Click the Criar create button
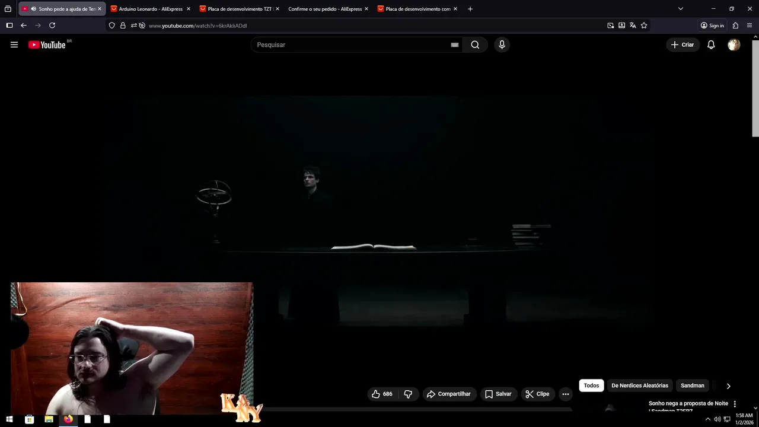 point(683,44)
